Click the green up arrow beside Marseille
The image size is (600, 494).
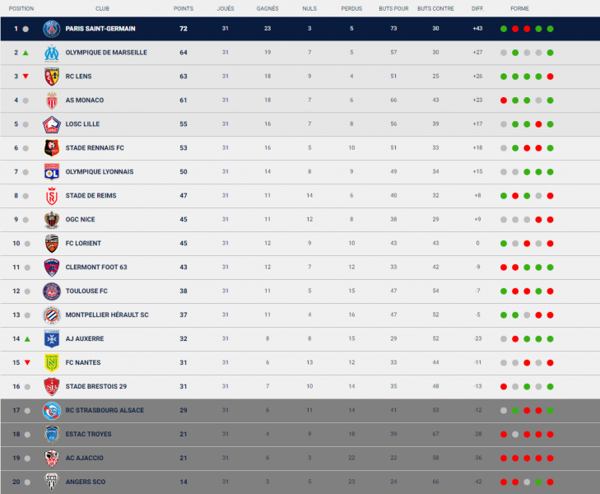pyautogui.click(x=26, y=53)
